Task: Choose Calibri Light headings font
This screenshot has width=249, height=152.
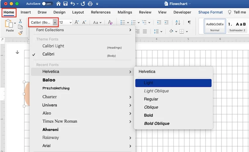Action: pos(82,46)
